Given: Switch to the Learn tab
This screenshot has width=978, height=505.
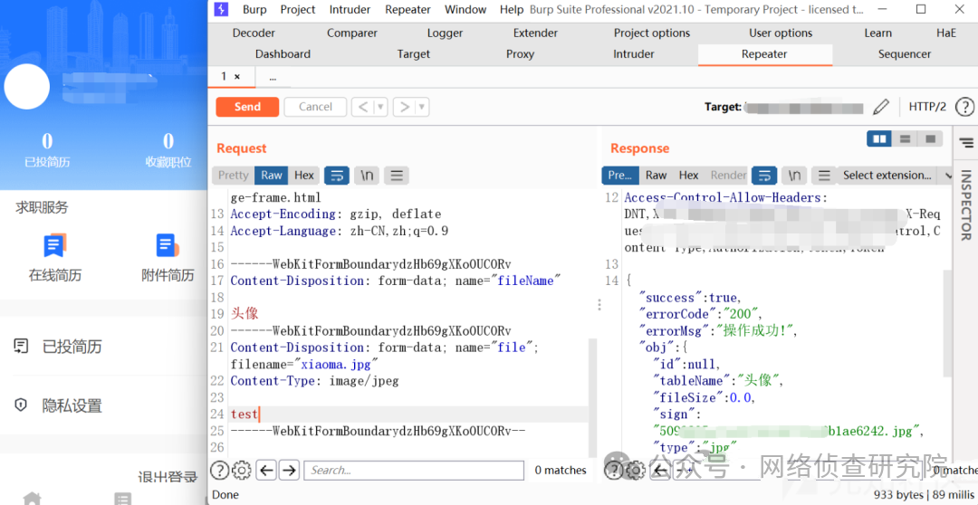Looking at the screenshot, I should 877,33.
